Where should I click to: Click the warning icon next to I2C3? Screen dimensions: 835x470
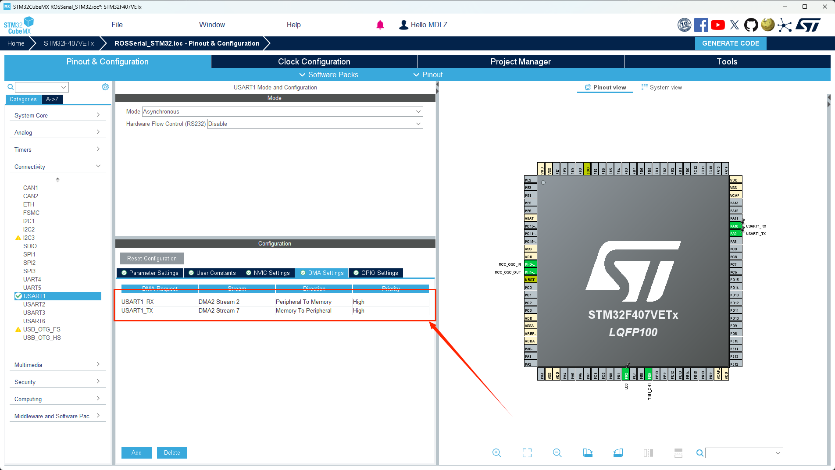(x=18, y=238)
